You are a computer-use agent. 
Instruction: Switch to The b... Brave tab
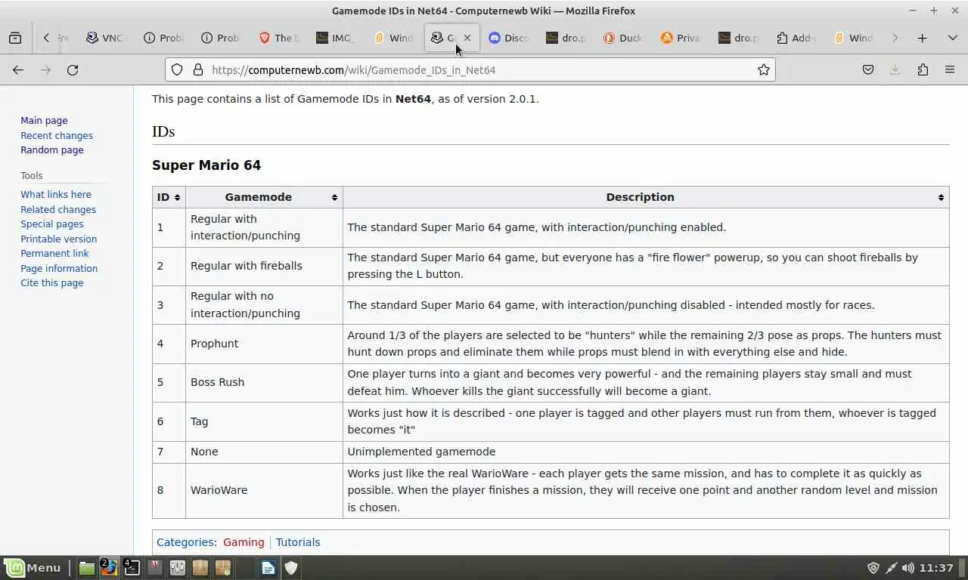278,38
